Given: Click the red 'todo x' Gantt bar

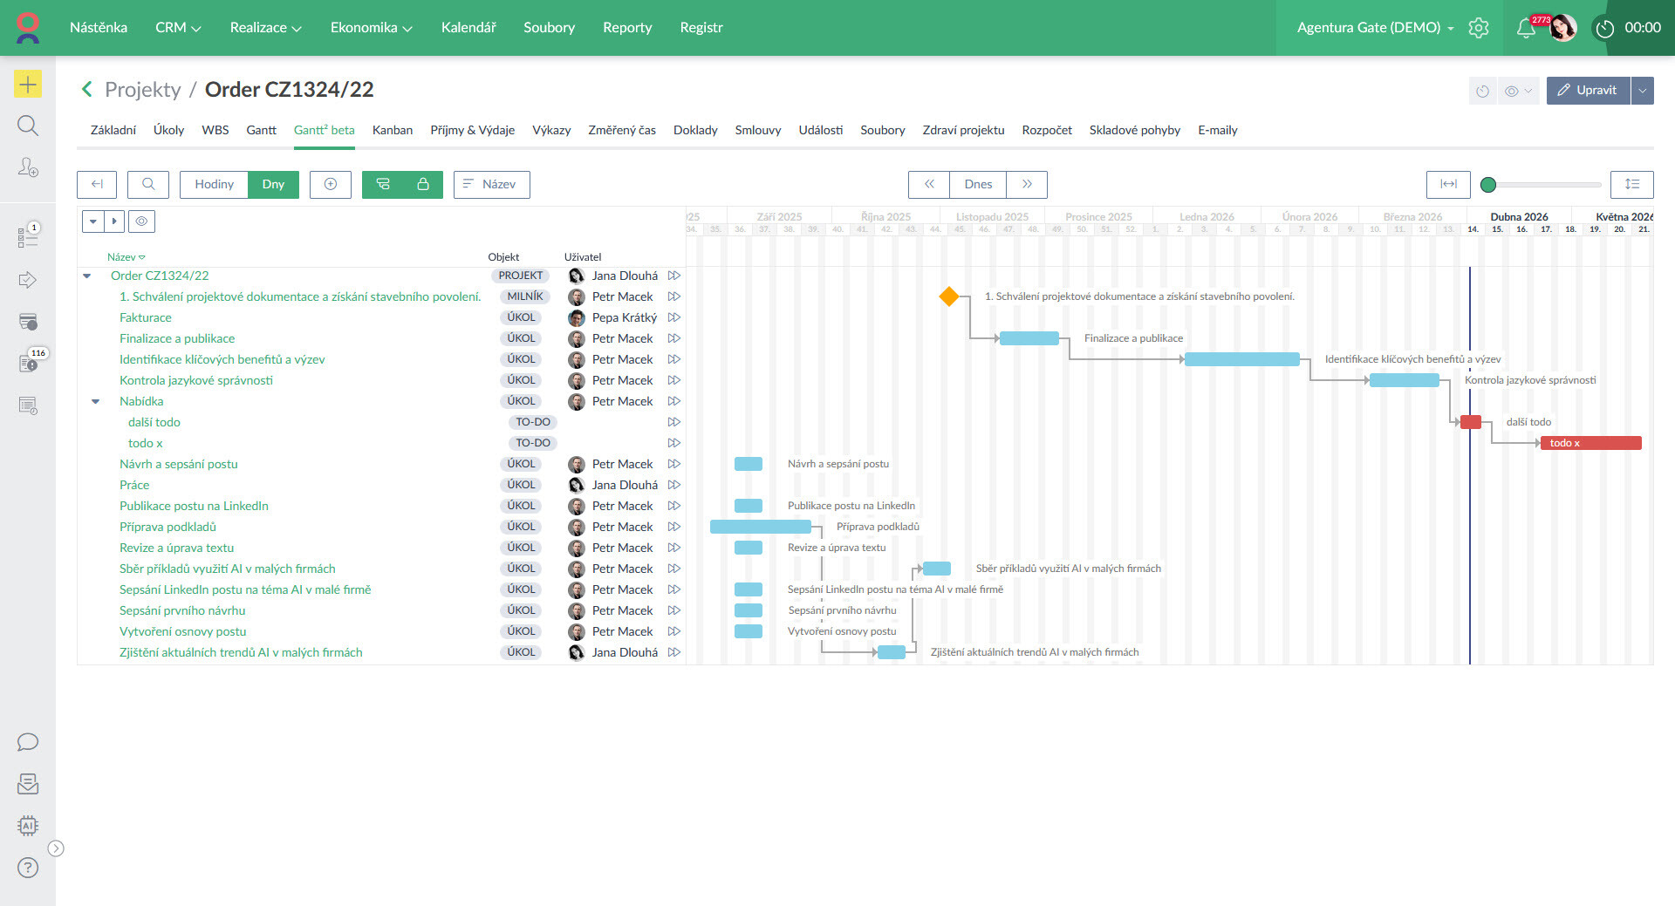Looking at the screenshot, I should [1590, 443].
